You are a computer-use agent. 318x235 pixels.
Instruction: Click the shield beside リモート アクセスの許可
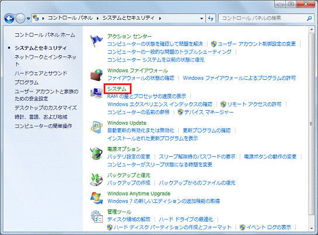[x=223, y=104]
